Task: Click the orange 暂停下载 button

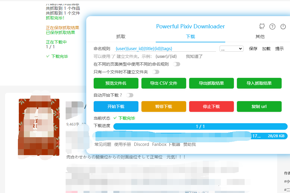Action: [164, 106]
